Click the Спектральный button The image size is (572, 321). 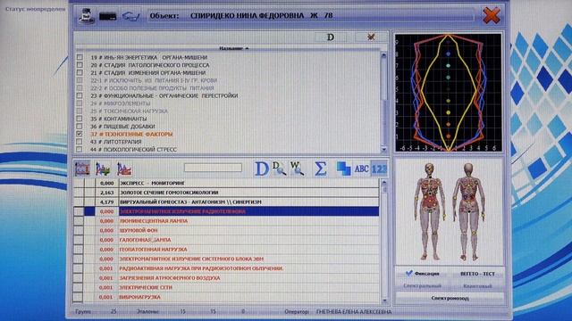click(x=423, y=285)
